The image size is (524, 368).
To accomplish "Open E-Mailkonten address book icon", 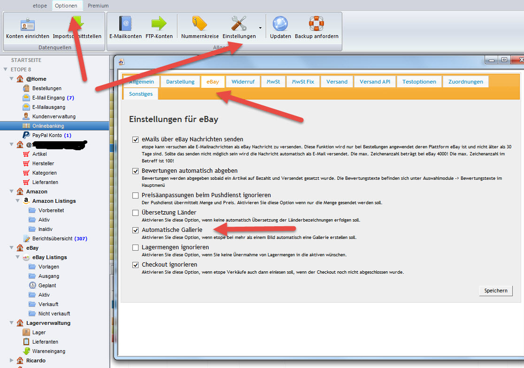I will point(125,24).
